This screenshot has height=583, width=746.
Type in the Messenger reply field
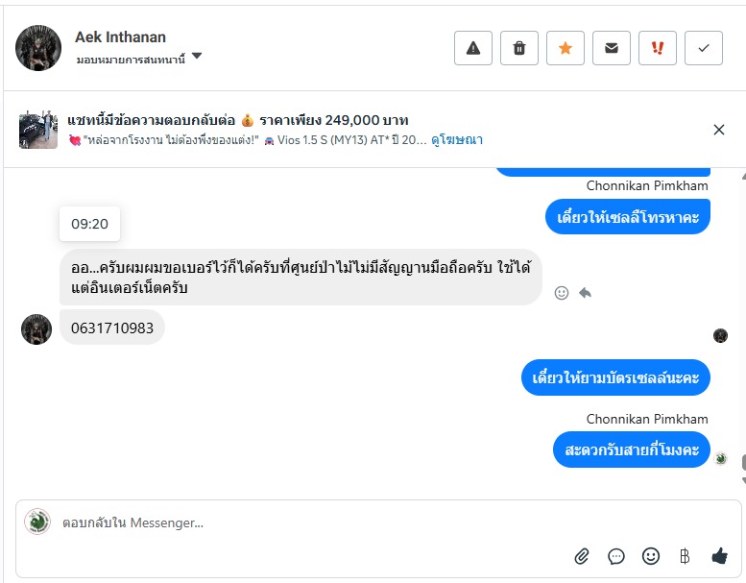(288, 523)
